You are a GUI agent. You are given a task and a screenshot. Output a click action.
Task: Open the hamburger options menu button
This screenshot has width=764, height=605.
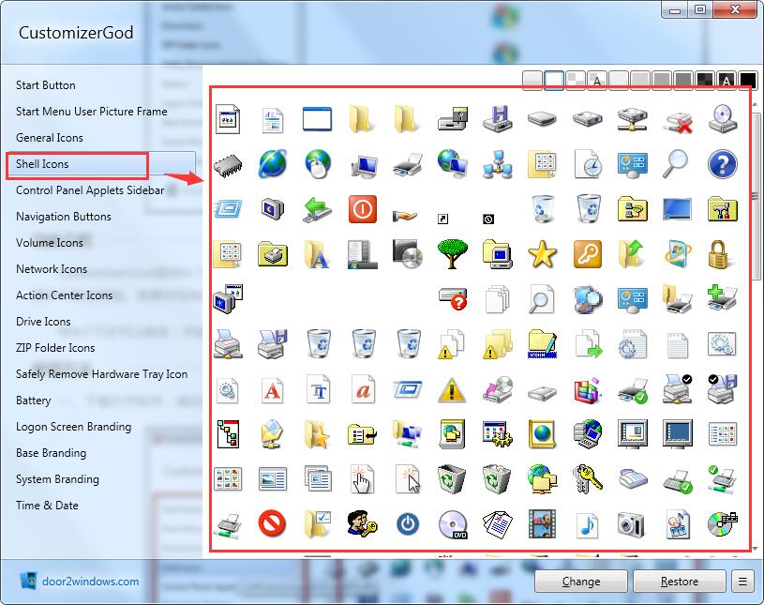click(x=742, y=582)
